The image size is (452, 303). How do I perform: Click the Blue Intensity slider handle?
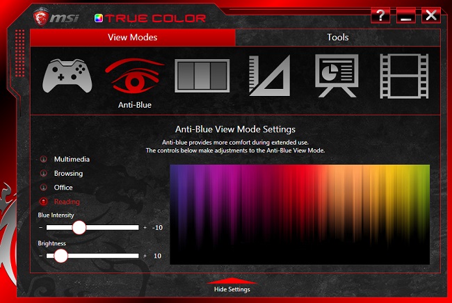tap(79, 227)
